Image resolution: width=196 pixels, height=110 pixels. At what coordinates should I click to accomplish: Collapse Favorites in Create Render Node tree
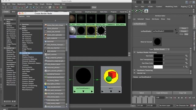(20, 24)
